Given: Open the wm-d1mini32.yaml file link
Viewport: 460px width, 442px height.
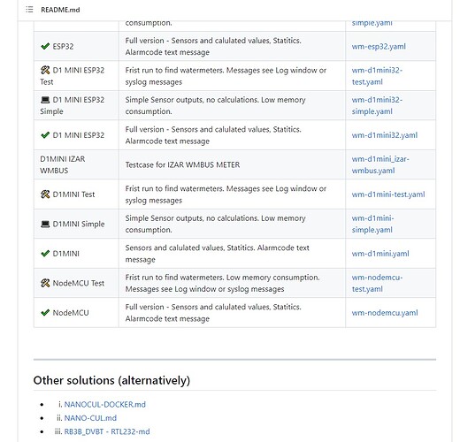Looking at the screenshot, I should pos(385,135).
